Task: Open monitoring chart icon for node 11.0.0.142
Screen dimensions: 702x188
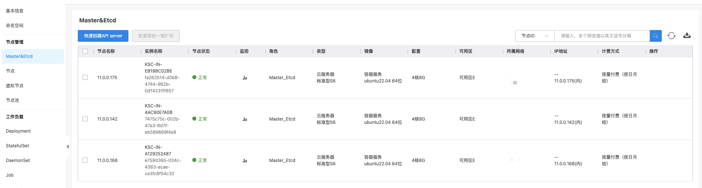Action: (x=245, y=119)
